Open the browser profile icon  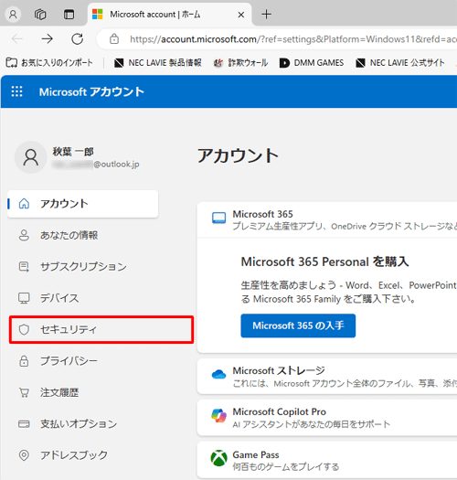pos(13,14)
